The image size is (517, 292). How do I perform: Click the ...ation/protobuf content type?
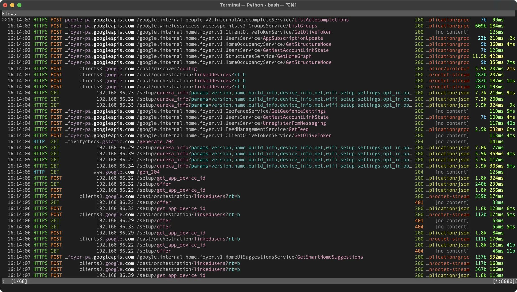point(448,69)
